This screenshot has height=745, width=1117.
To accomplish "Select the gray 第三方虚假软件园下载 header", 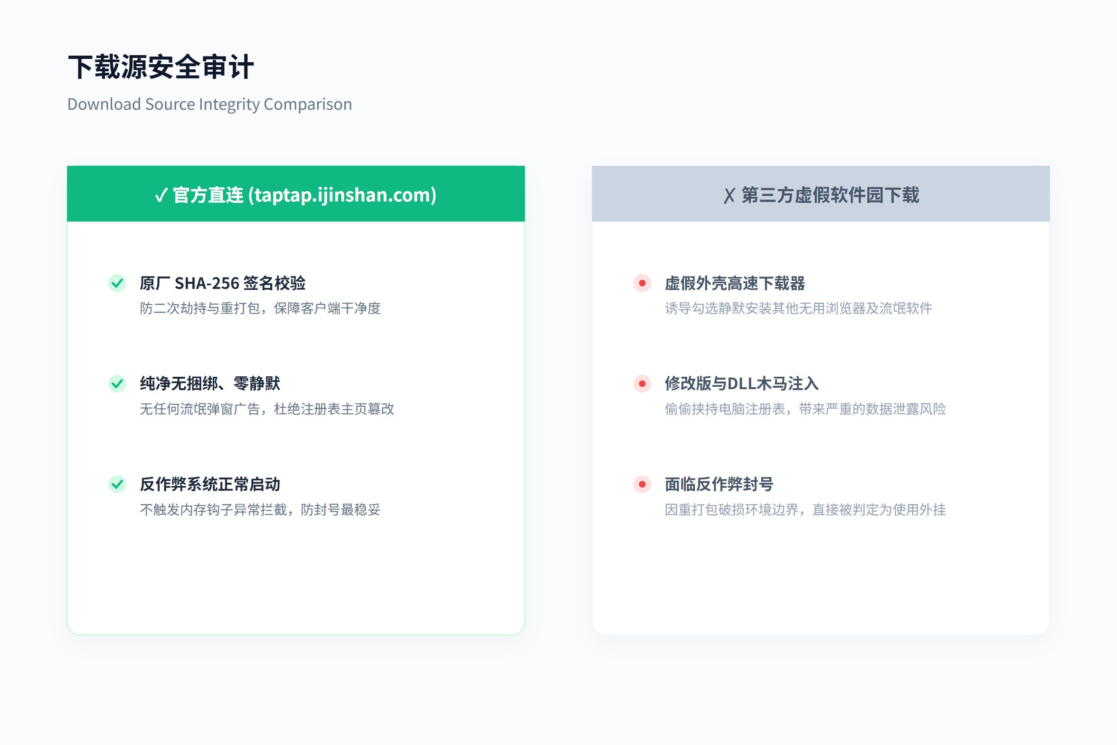I will 821,194.
